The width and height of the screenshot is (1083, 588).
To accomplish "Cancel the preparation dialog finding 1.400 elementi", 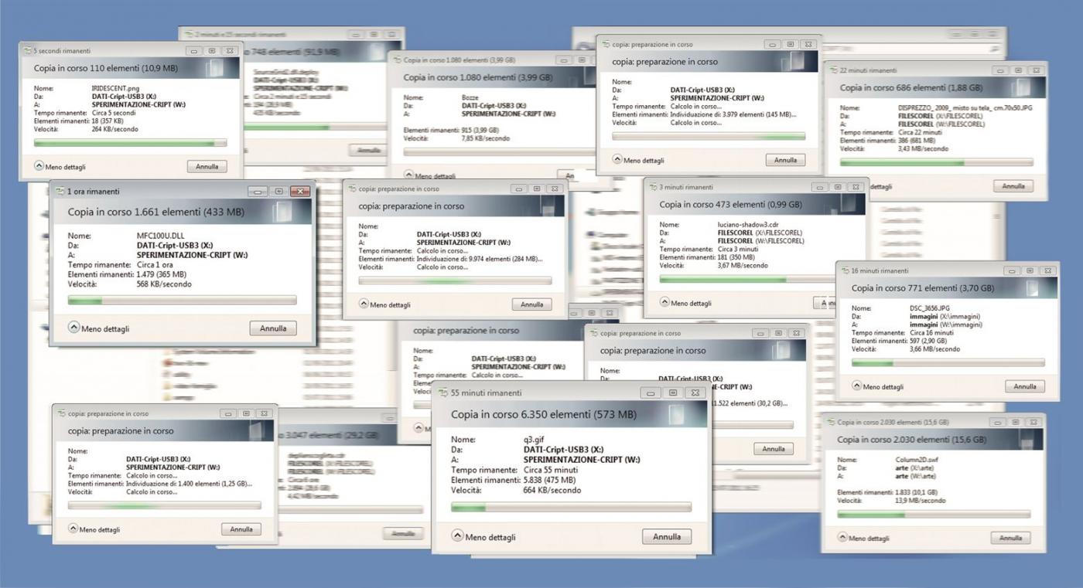I will click(x=241, y=529).
